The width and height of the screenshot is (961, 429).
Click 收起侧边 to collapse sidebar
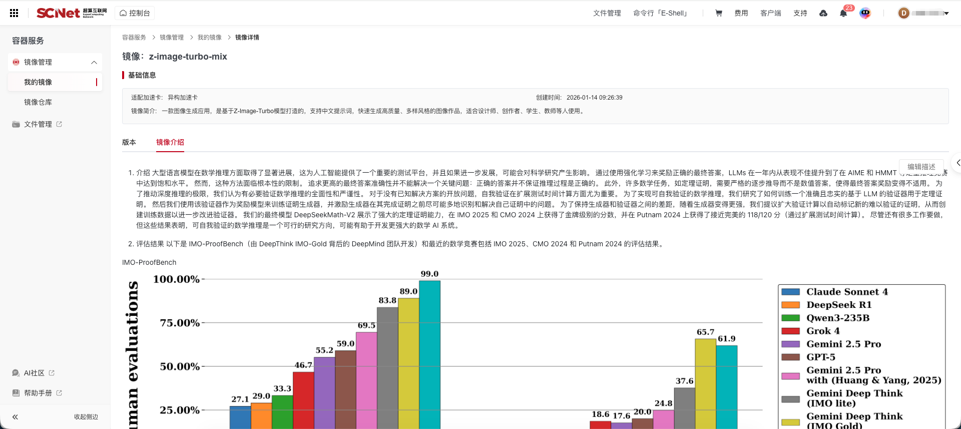[86, 417]
